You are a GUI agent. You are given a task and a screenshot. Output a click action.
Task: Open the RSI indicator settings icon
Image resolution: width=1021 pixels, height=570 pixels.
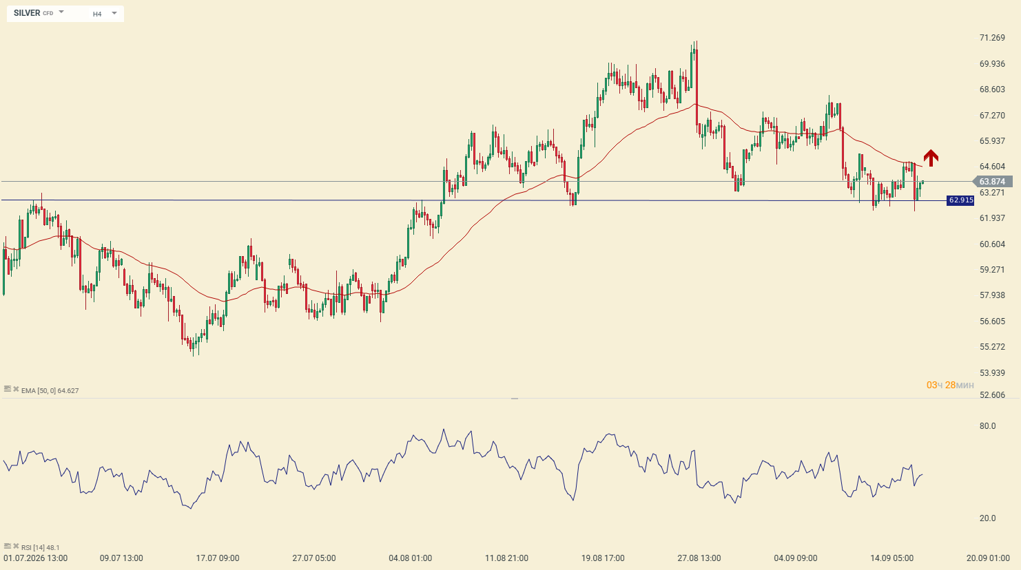(x=8, y=546)
